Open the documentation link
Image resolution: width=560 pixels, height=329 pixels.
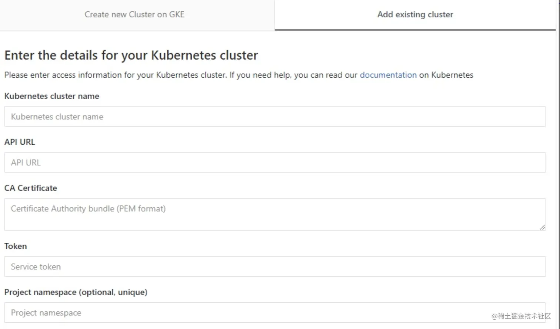[388, 75]
